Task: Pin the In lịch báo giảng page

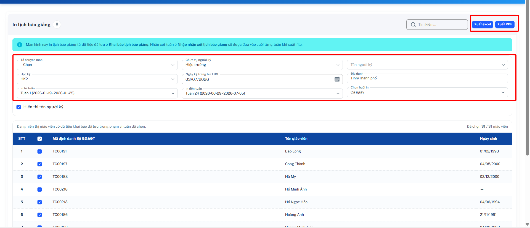Action: (57, 25)
